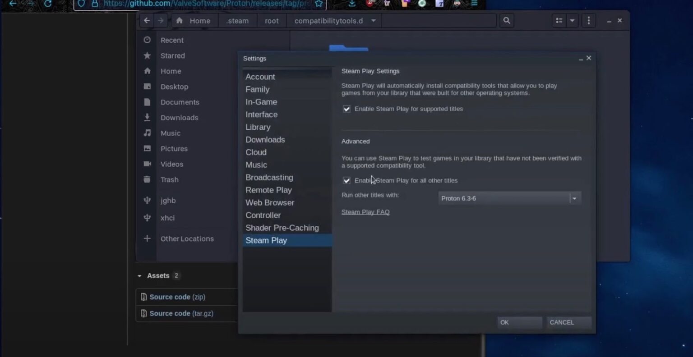Disable Steam Play for supported titles

[346, 109]
